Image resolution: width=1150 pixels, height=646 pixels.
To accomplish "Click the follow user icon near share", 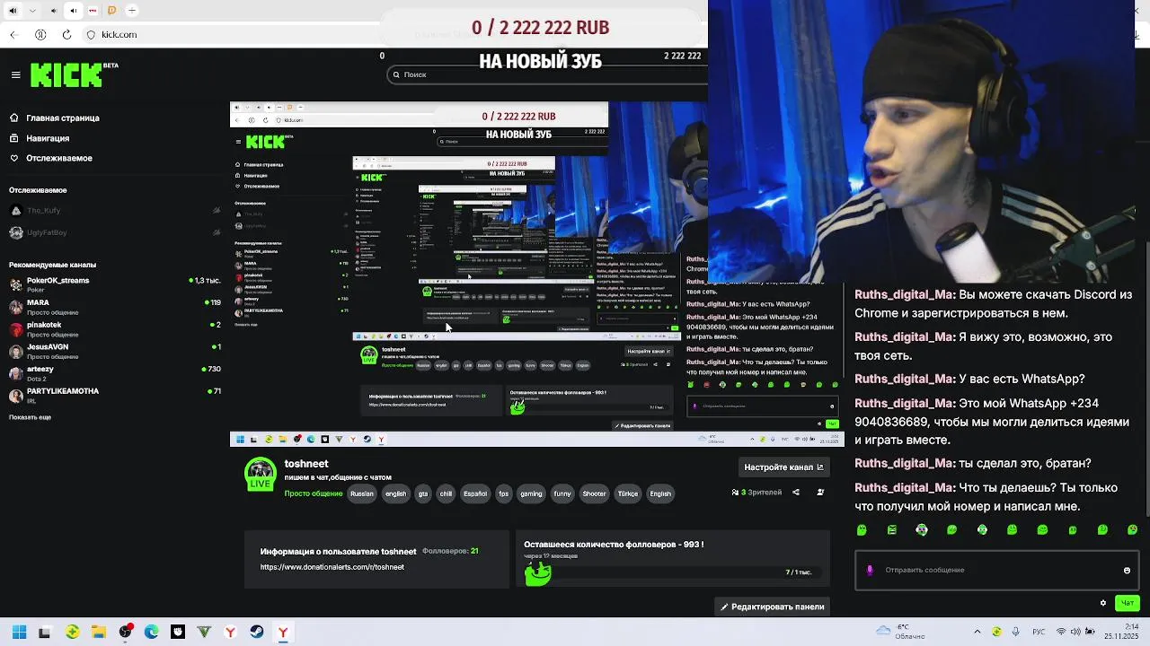I will (820, 493).
